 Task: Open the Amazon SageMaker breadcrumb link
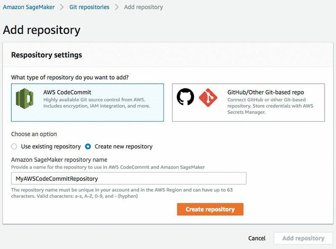pos(29,7)
